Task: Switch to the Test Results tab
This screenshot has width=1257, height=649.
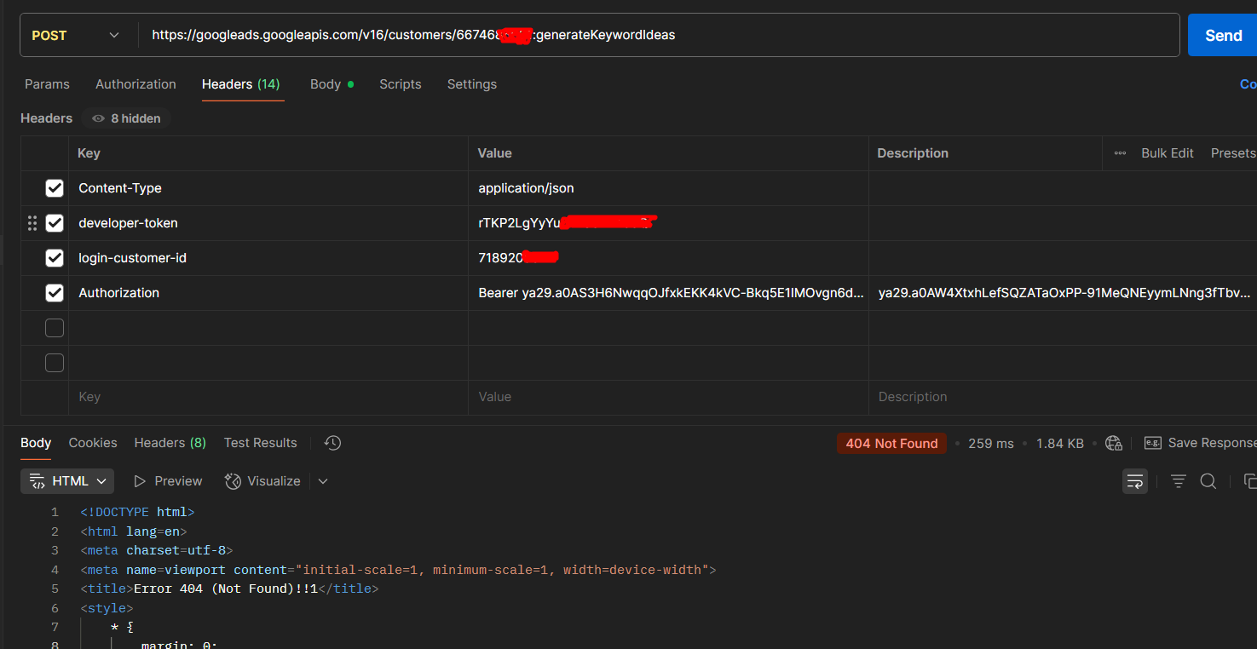Action: pyautogui.click(x=260, y=443)
